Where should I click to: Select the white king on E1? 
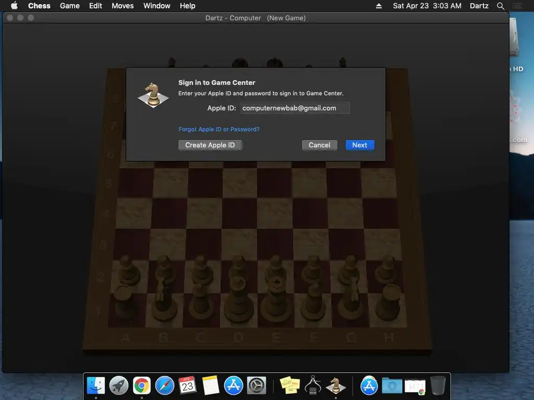[x=276, y=298]
